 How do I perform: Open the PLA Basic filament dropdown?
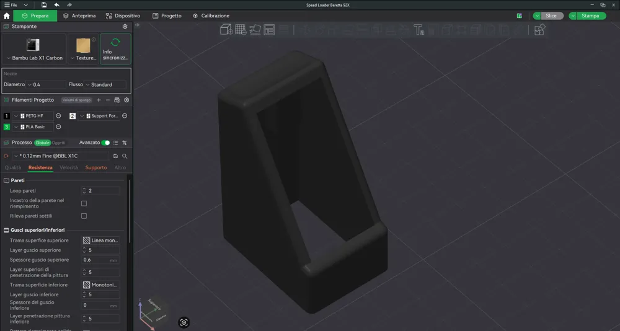click(32, 127)
